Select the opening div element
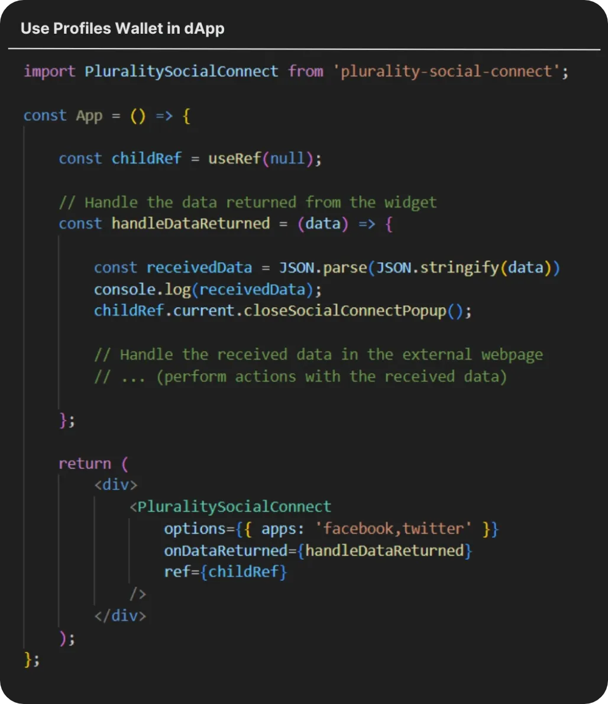 (115, 485)
